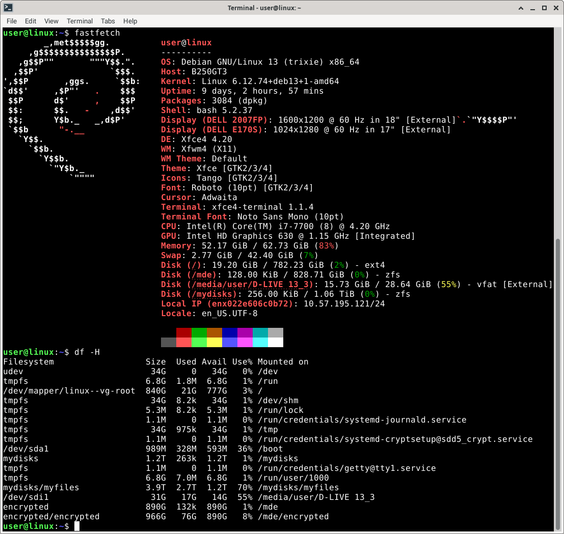This screenshot has height=534, width=564.
Task: Open the File menu
Action: pyautogui.click(x=12, y=21)
